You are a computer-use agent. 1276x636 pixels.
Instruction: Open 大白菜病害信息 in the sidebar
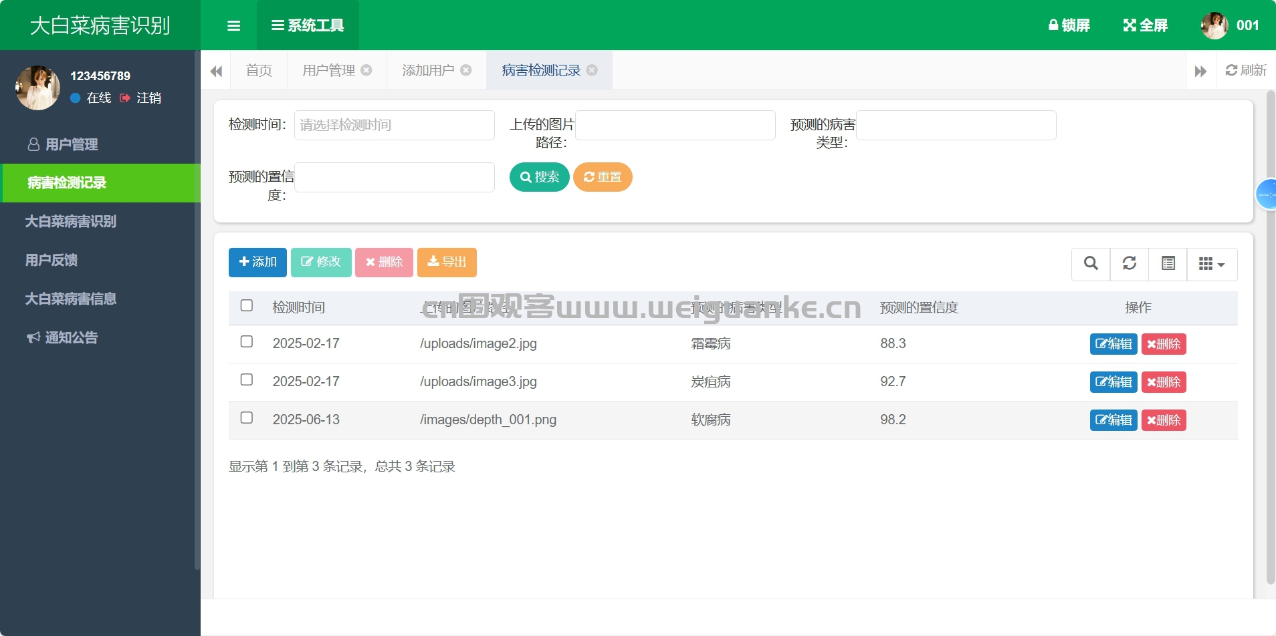point(100,299)
